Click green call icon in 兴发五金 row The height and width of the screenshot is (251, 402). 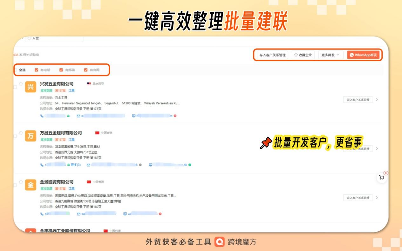coord(68,116)
